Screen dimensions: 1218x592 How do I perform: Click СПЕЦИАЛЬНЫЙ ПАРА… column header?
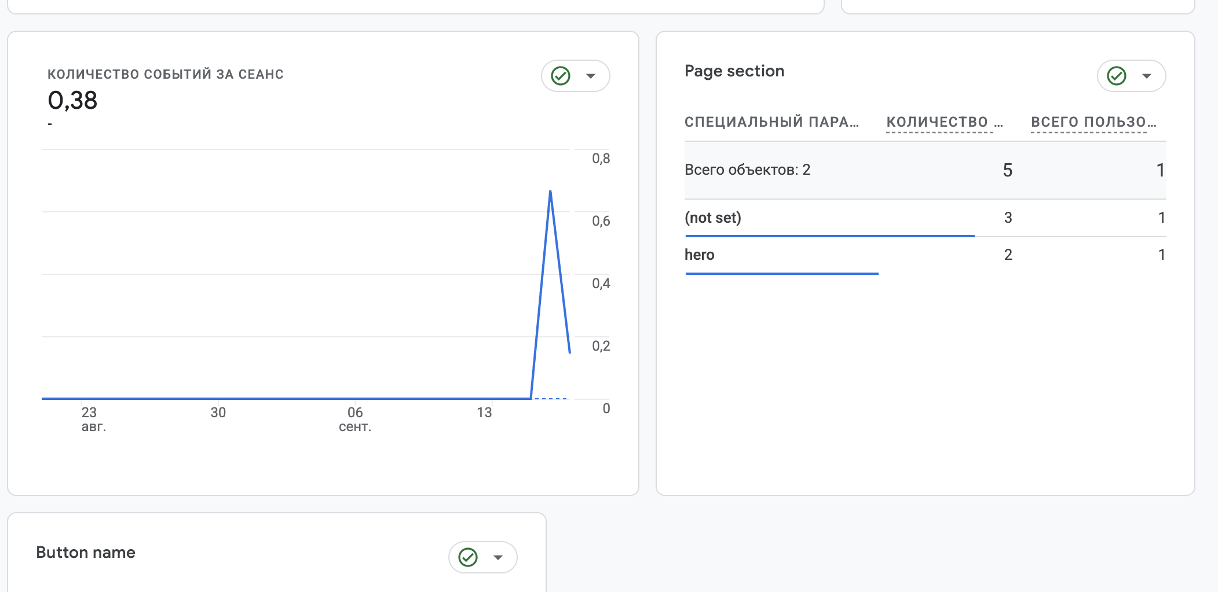(771, 122)
